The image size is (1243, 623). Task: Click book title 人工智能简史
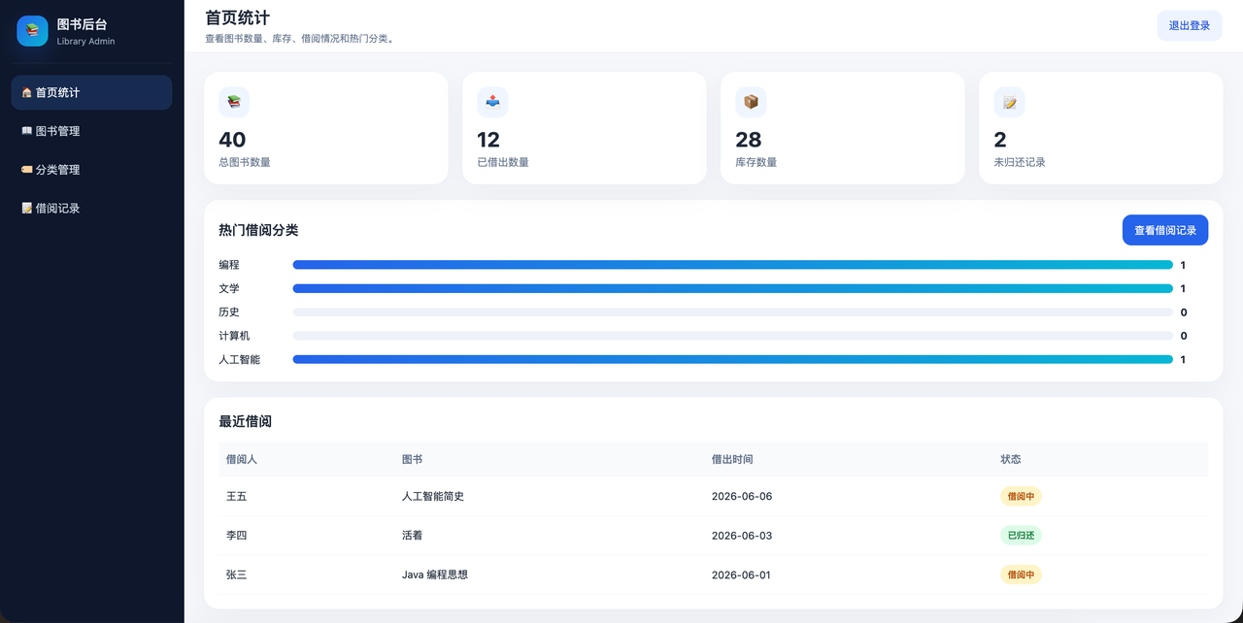click(433, 496)
